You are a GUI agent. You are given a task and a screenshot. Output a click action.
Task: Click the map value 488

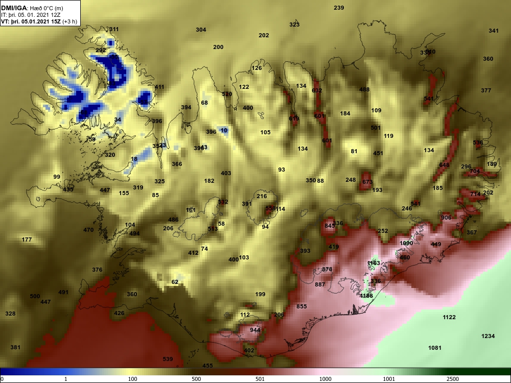[x=364, y=89]
